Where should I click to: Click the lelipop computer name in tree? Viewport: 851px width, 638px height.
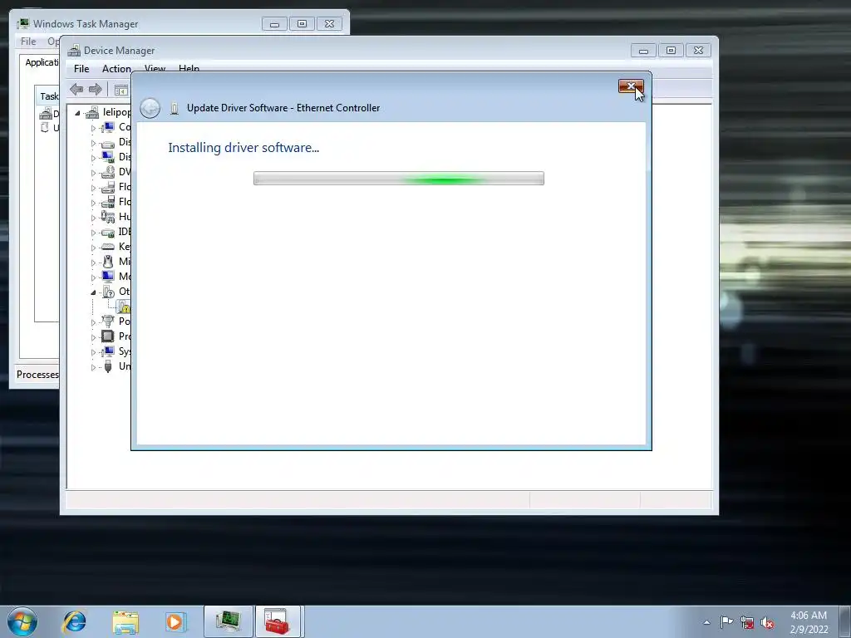[116, 112]
